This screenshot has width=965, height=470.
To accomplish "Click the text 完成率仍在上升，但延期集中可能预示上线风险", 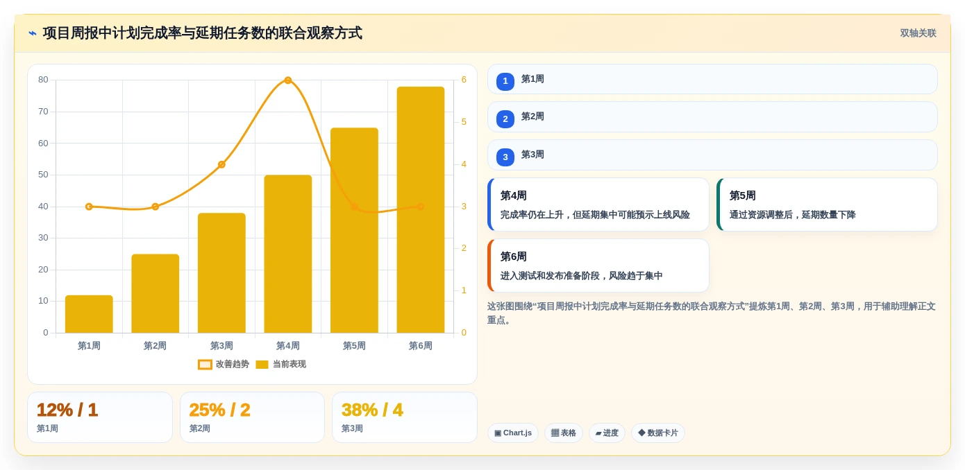I will click(595, 215).
